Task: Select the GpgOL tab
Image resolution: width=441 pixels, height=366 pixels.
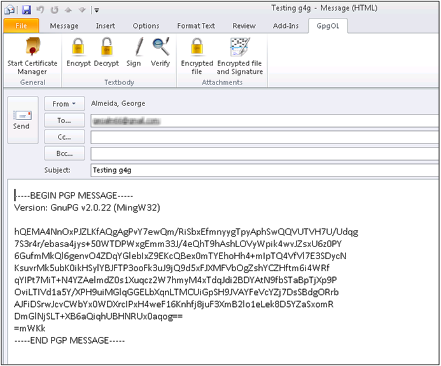Action: [x=328, y=26]
